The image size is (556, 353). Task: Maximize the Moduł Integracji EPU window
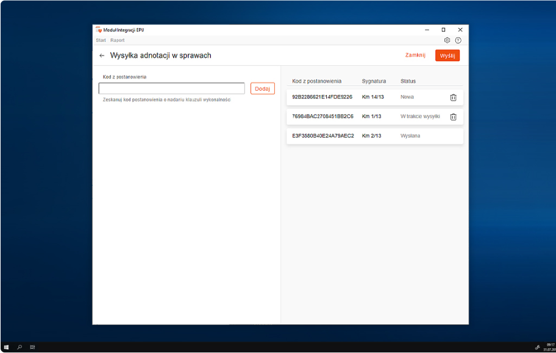(443, 30)
